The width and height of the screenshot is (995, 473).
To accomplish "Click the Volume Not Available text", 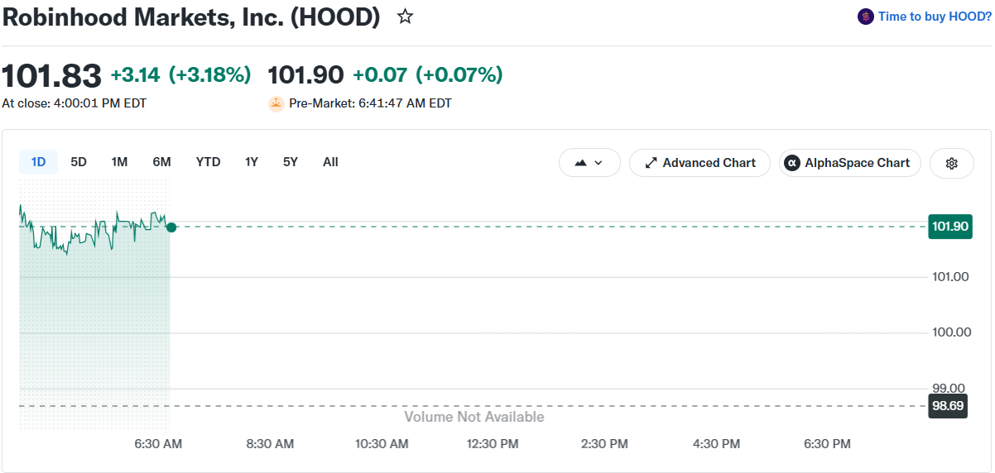I will (x=474, y=417).
